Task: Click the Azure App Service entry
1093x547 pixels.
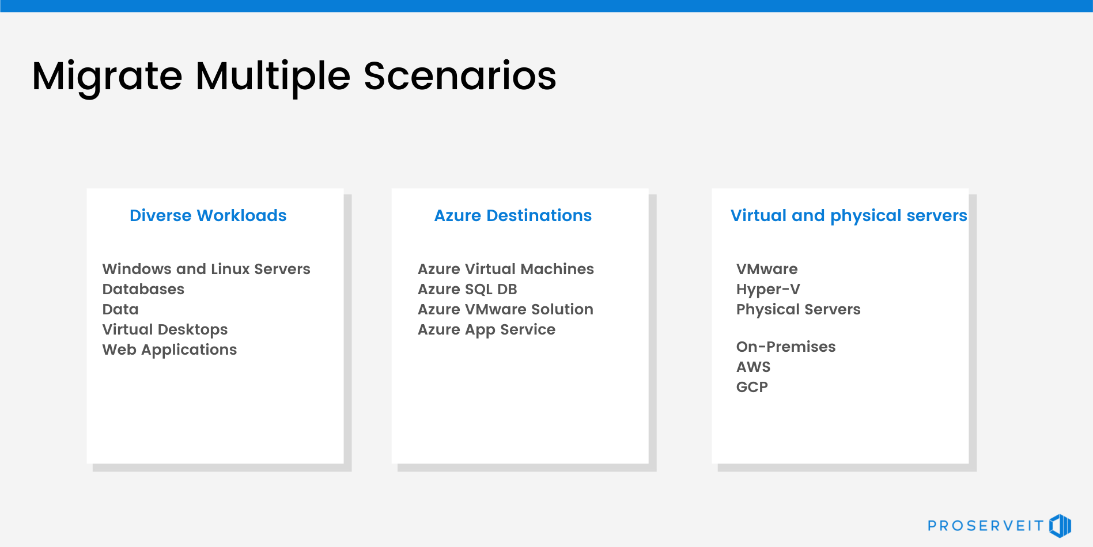Action: [486, 329]
